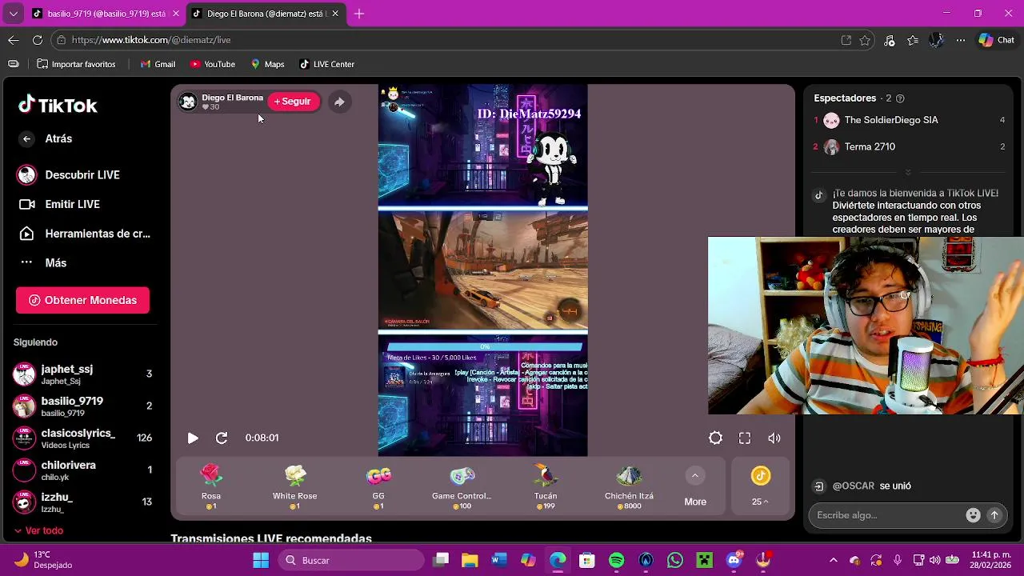Open the Gmail bookmark
This screenshot has width=1024, height=576.
(158, 64)
